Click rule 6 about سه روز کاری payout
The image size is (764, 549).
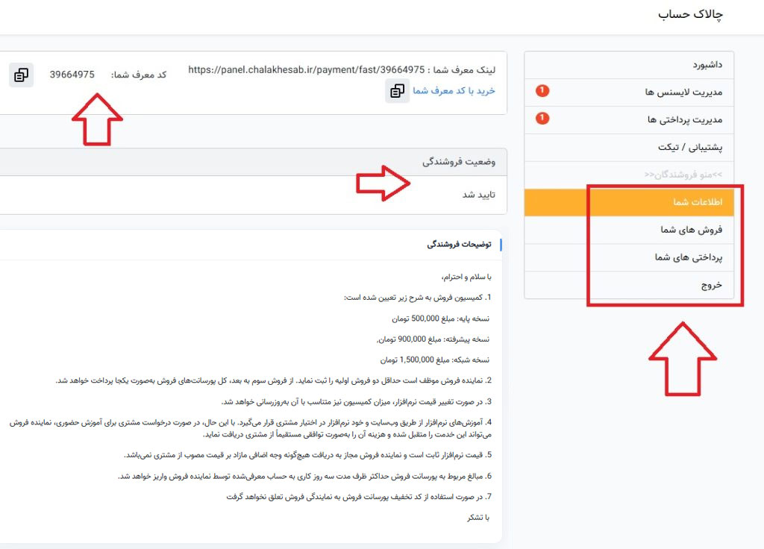(x=304, y=477)
